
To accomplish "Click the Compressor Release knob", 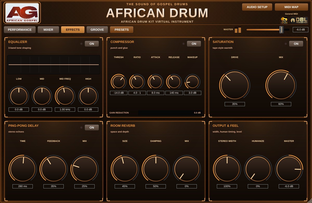I will [x=174, y=82].
